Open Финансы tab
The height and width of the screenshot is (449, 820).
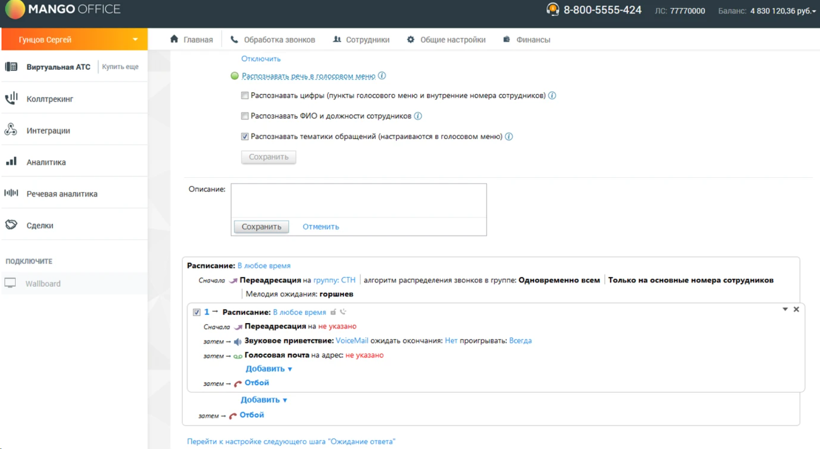(527, 39)
